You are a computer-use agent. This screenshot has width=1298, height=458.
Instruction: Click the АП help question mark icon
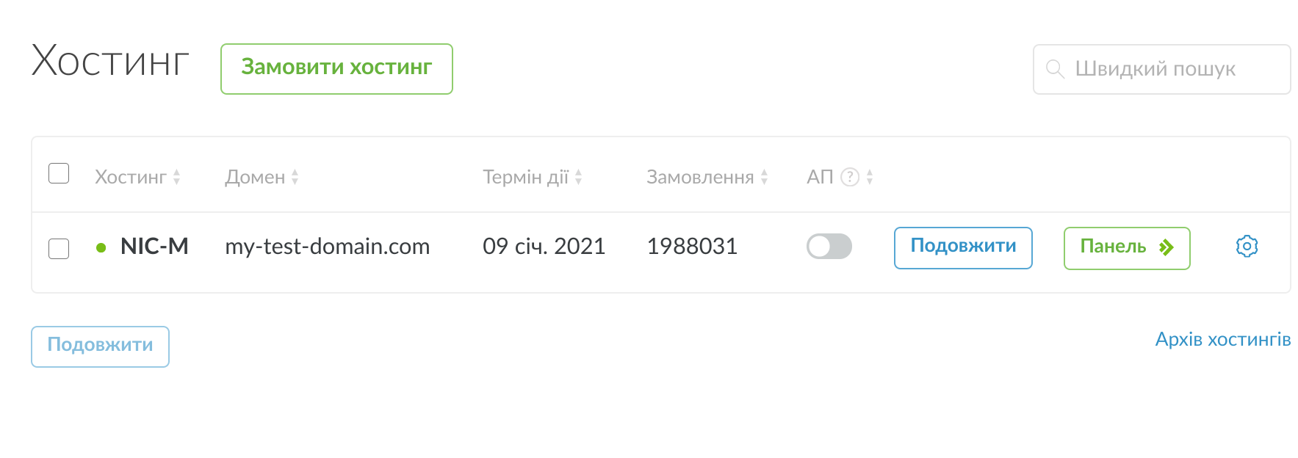[x=849, y=177]
